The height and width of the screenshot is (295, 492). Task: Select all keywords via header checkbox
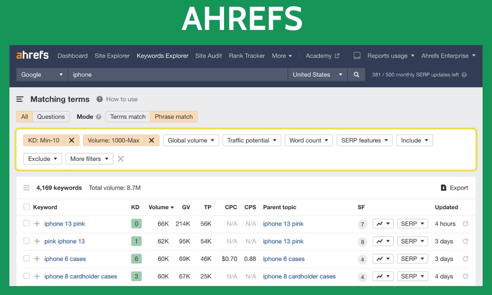coord(26,207)
